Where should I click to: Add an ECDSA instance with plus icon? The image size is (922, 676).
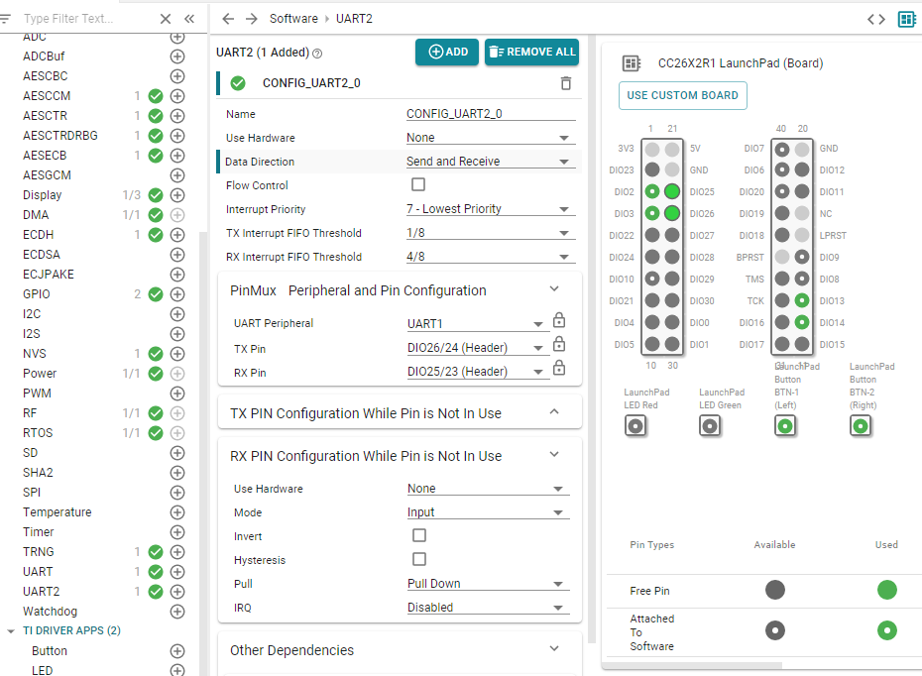pyautogui.click(x=177, y=255)
